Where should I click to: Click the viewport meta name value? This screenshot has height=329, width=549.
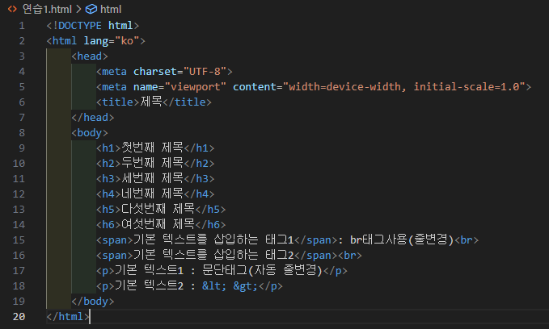coord(196,86)
